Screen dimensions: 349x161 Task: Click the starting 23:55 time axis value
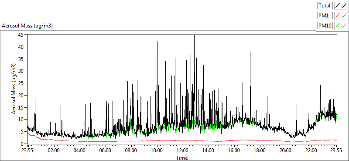[27, 150]
